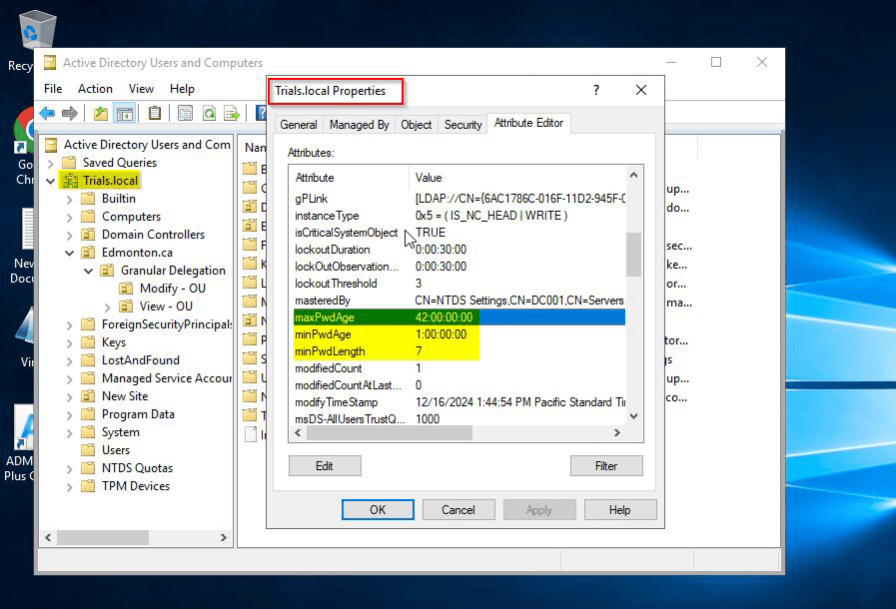Select the gPLink attribute row

tap(458, 199)
